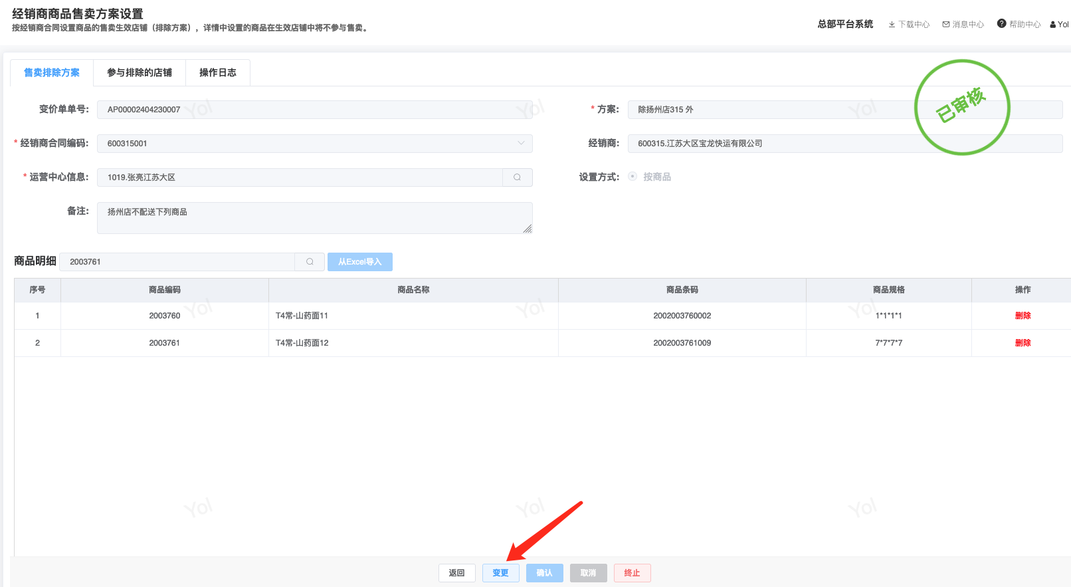Delete the row for product 2003761
This screenshot has width=1071, height=587.
[1023, 343]
